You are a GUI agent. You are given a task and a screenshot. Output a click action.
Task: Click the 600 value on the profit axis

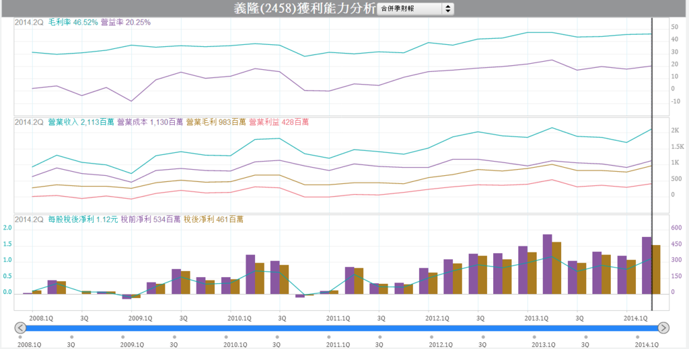[x=676, y=228]
